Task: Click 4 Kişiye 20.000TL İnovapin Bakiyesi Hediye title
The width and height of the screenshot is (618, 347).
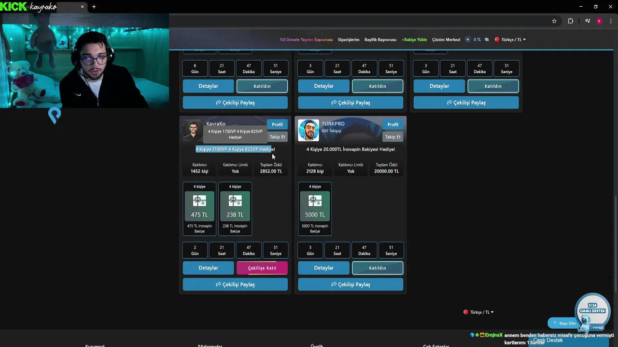Action: pos(351,149)
